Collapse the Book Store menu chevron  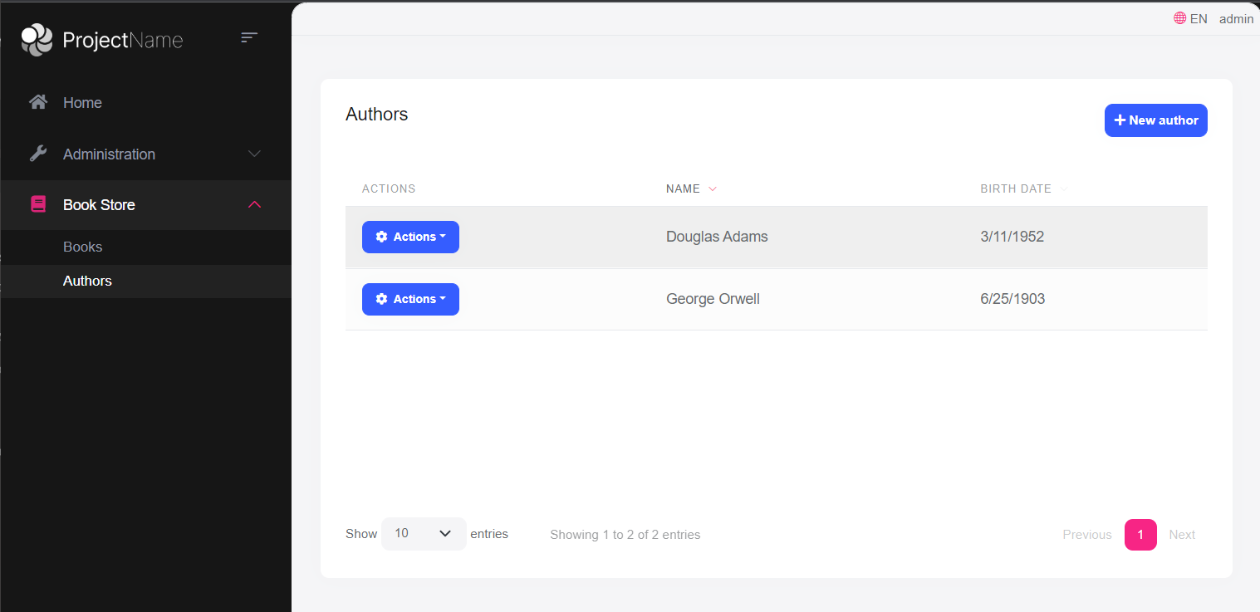(255, 204)
